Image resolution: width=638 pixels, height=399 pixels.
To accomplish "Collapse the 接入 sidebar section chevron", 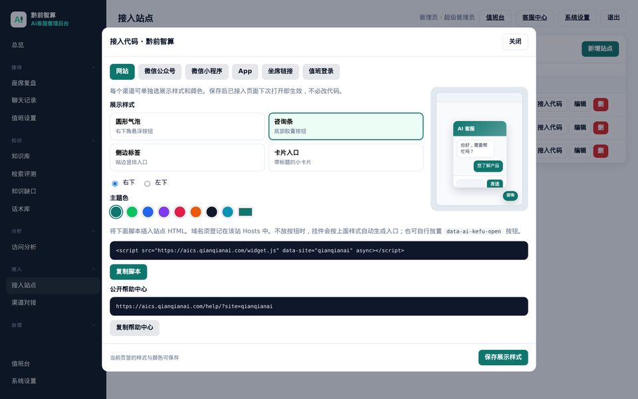I will (93, 269).
